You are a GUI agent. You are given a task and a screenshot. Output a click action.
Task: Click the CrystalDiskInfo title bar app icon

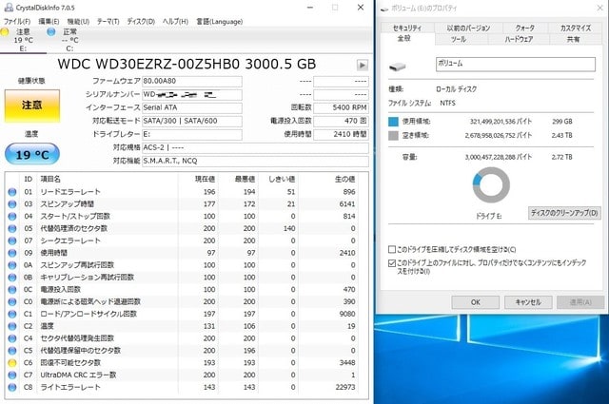click(x=9, y=8)
